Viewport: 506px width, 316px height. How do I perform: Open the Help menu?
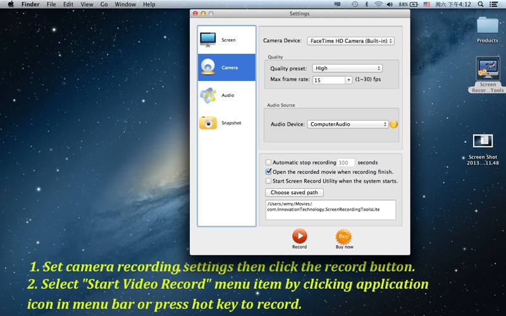tap(149, 4)
